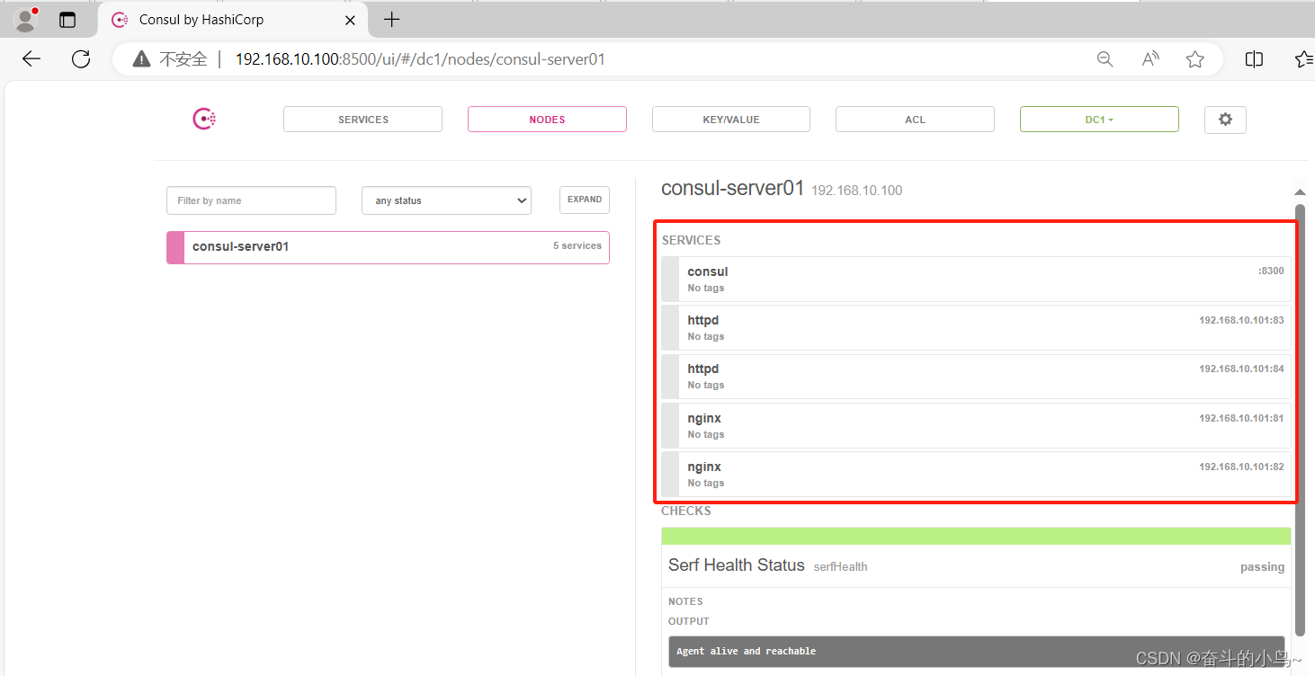Click inside the Filter by name field
The width and height of the screenshot is (1315, 676).
(x=251, y=200)
